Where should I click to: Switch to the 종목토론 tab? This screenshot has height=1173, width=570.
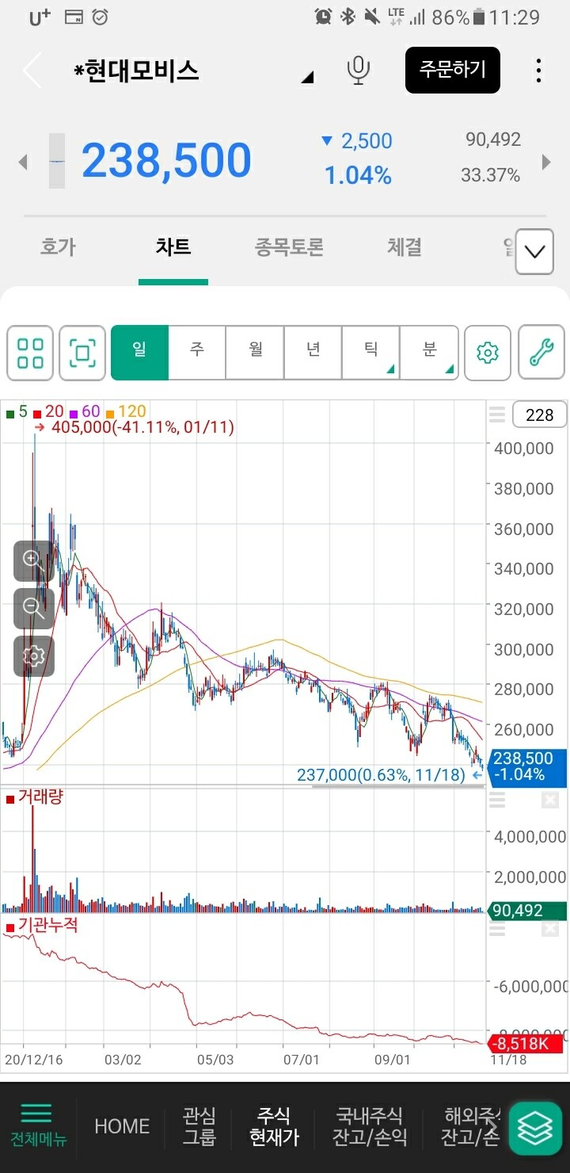[x=289, y=247]
